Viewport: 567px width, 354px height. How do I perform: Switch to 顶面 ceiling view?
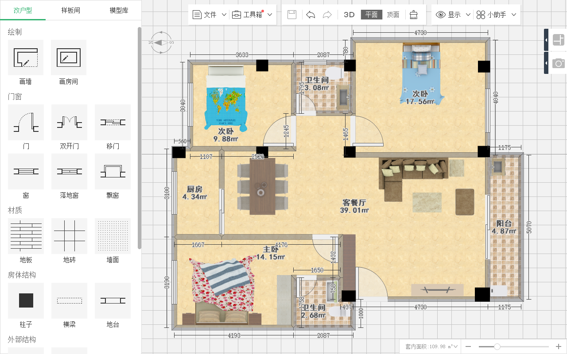[393, 15]
